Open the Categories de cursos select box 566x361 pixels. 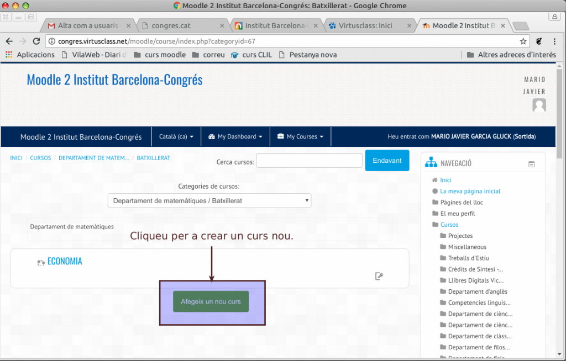(x=209, y=201)
